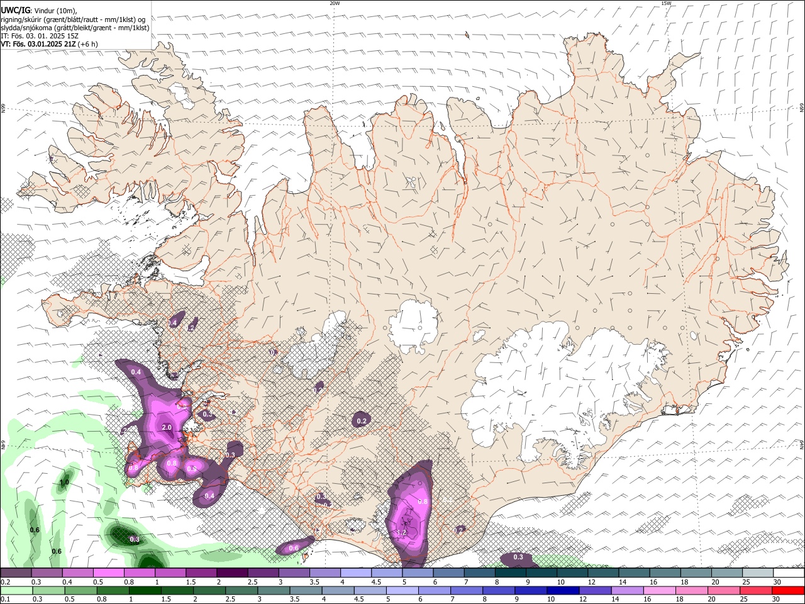Pick the top-row 0.4 orchid swatch

(x=77, y=573)
